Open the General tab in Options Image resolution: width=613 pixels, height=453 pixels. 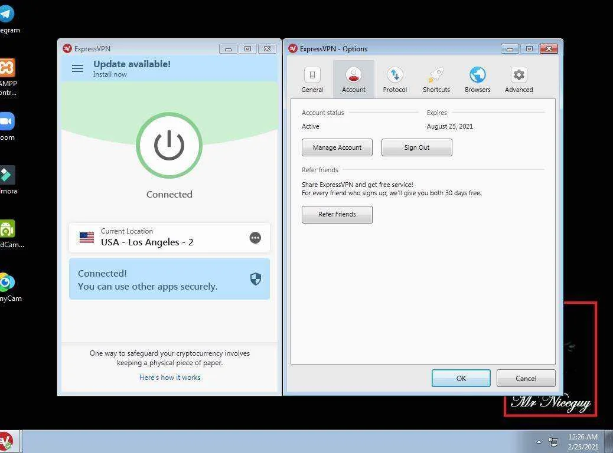pyautogui.click(x=312, y=80)
